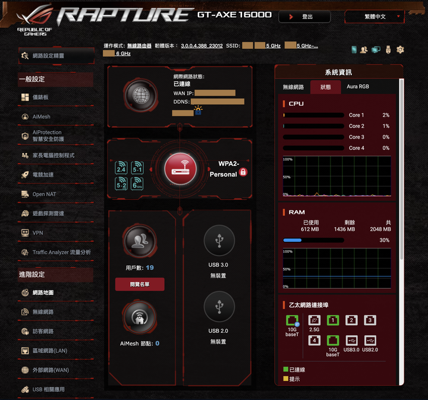
Task: Open the 無線網路 wireless sidebar menu
Action: coord(56,312)
